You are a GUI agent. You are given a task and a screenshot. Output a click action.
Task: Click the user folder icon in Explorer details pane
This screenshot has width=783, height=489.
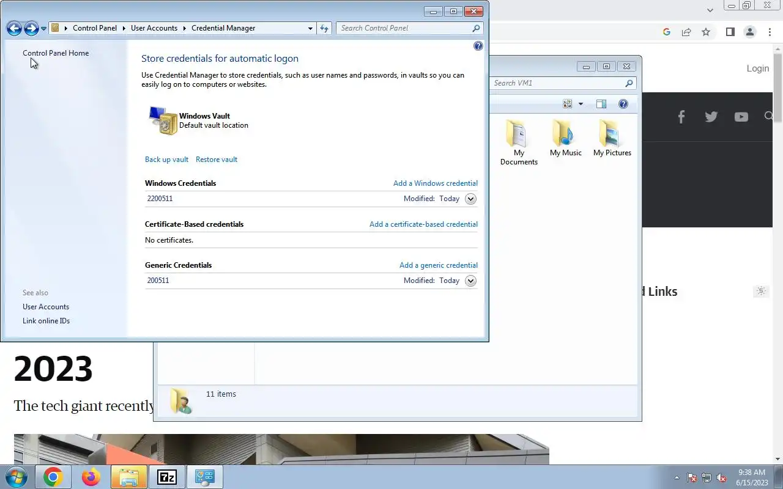180,401
